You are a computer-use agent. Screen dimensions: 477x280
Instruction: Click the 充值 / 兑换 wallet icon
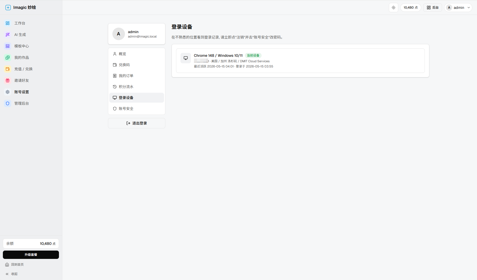[8, 69]
